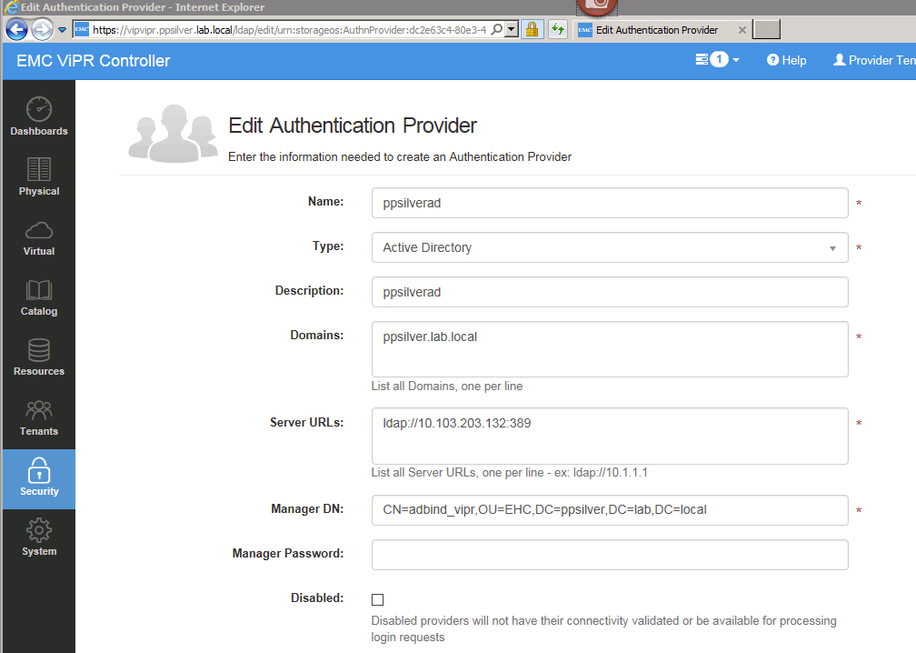
Task: Open the Type dropdown
Action: click(x=609, y=246)
